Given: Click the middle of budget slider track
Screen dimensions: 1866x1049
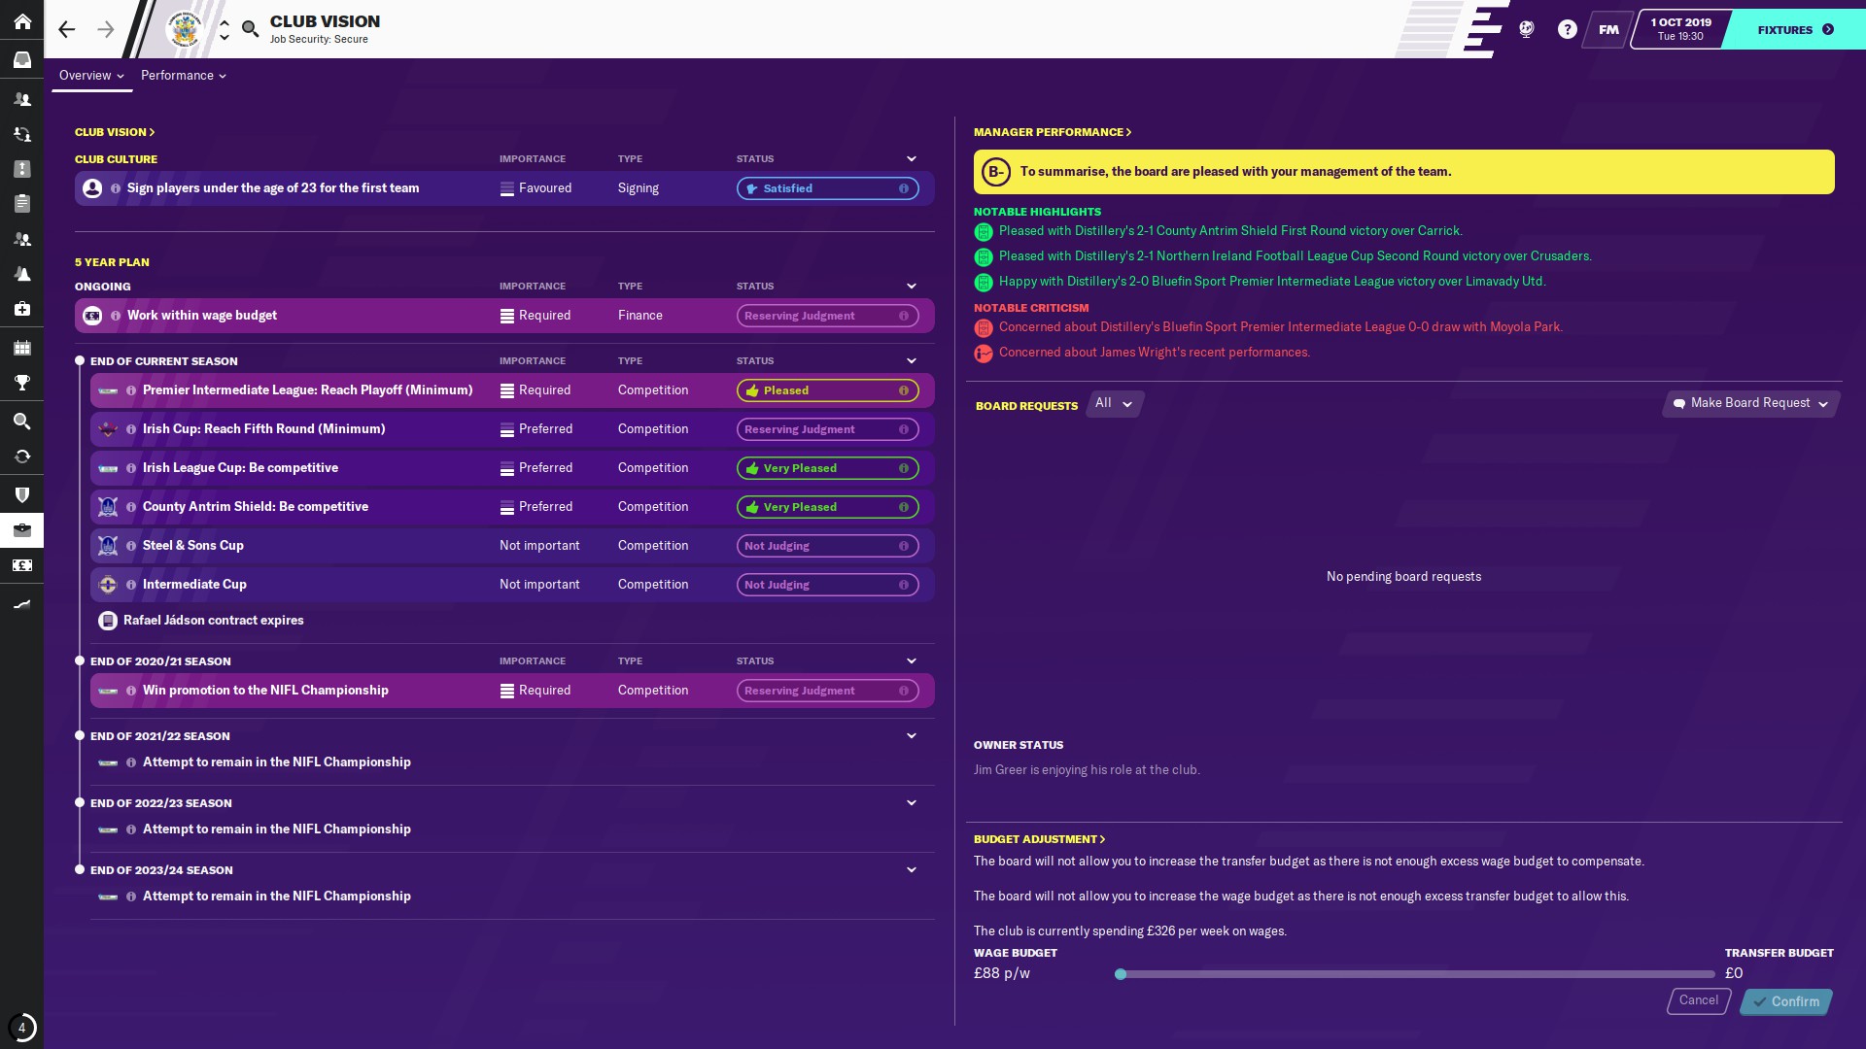Looking at the screenshot, I should pyautogui.click(x=1415, y=974).
